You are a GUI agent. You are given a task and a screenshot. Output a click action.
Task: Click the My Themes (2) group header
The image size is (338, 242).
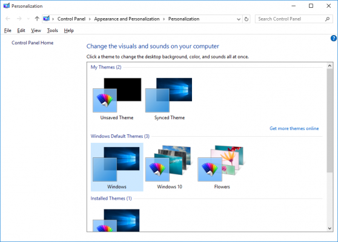(106, 67)
